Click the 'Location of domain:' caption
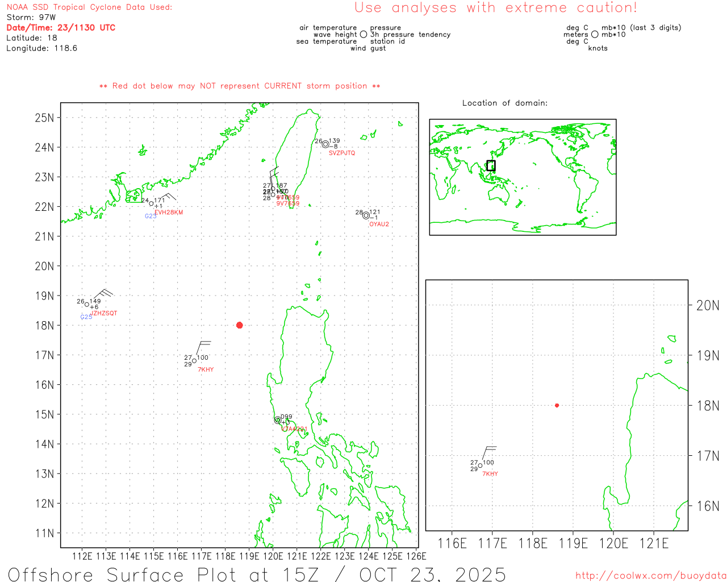The image size is (727, 582). point(505,103)
